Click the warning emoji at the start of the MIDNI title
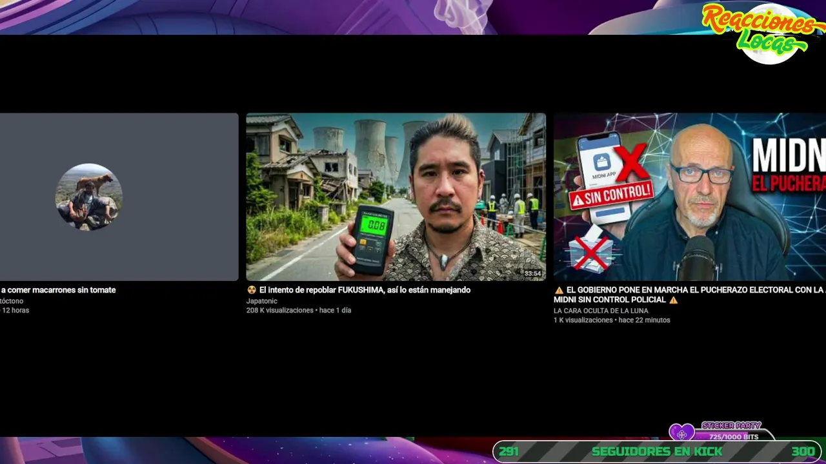Image resolution: width=826 pixels, height=464 pixels. [x=559, y=290]
